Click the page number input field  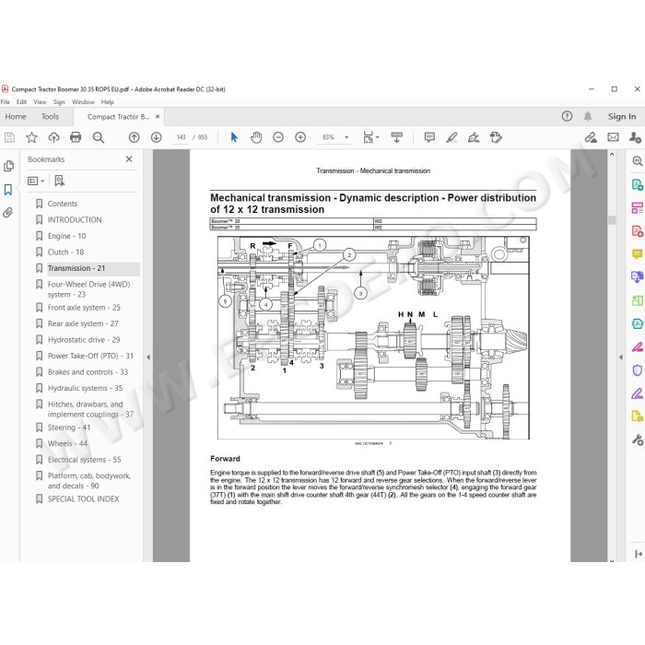181,137
